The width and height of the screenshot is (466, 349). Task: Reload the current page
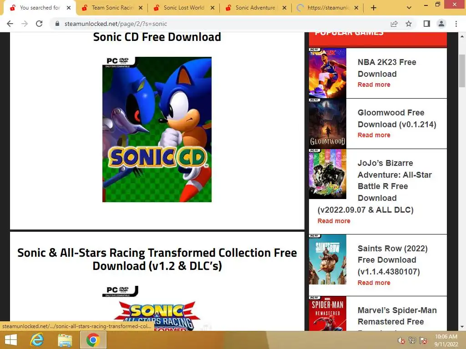click(x=39, y=24)
